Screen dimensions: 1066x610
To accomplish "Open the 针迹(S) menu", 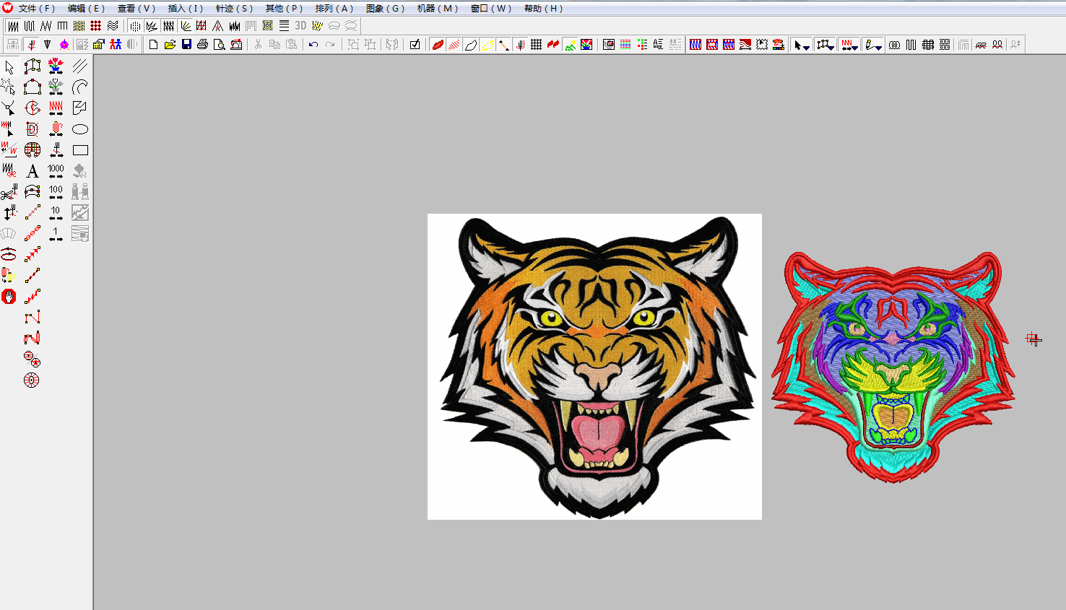I will [234, 9].
